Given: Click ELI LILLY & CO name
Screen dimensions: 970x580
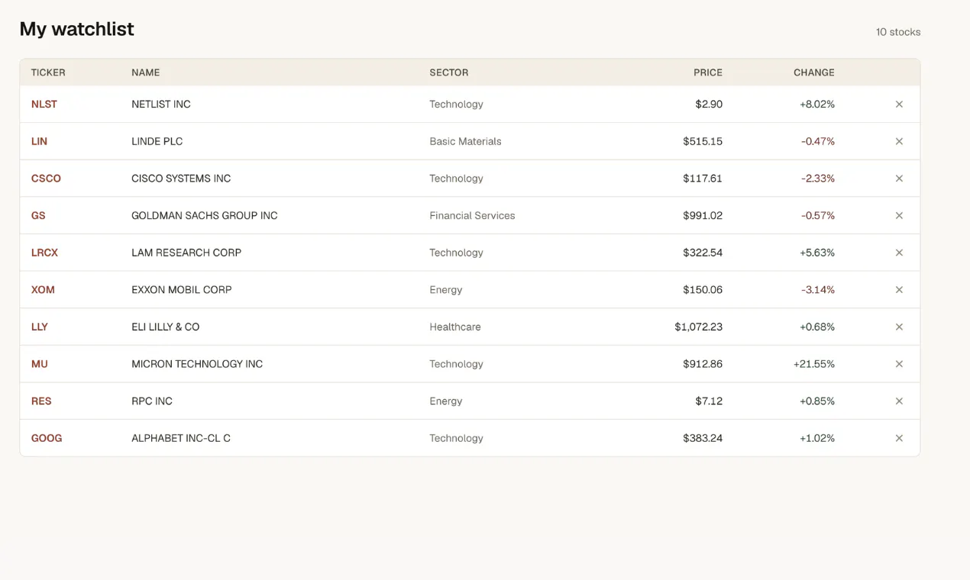Looking at the screenshot, I should click(x=166, y=327).
